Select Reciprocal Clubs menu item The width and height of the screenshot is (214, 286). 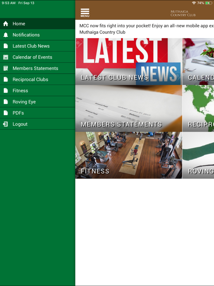point(38,79)
